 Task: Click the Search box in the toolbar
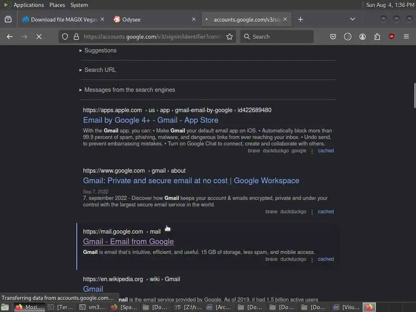click(x=277, y=37)
